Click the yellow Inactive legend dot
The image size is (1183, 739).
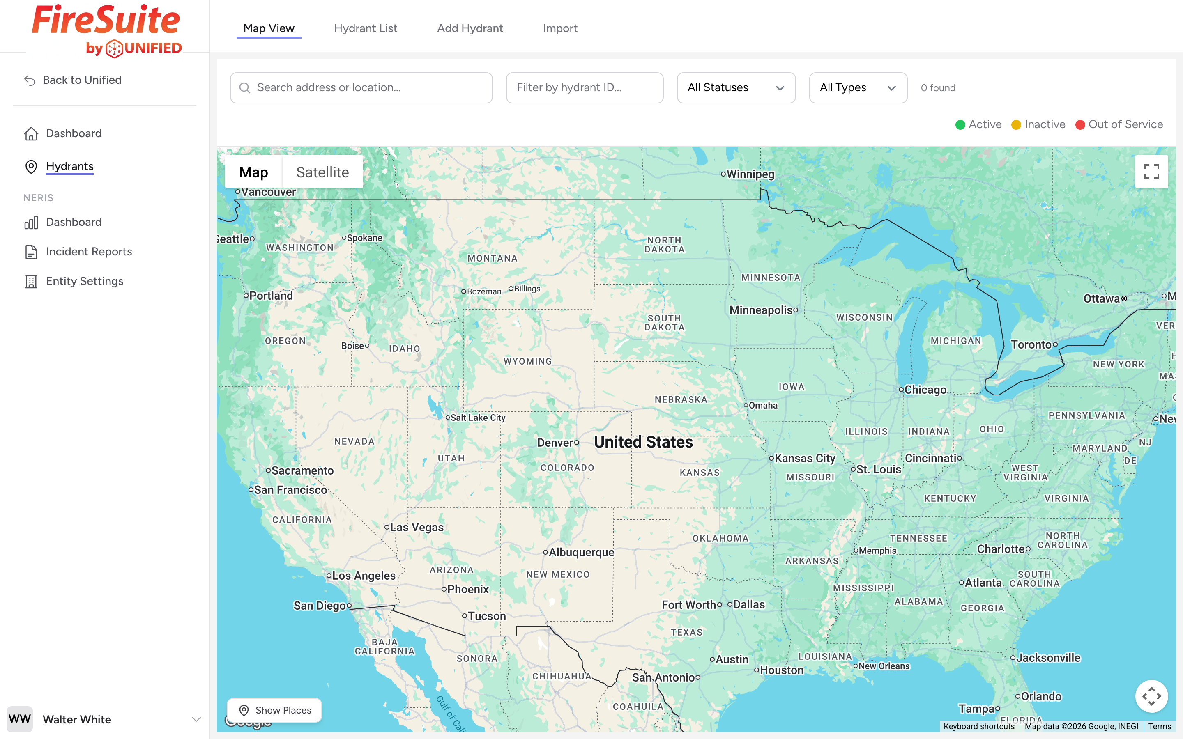pos(1016,125)
